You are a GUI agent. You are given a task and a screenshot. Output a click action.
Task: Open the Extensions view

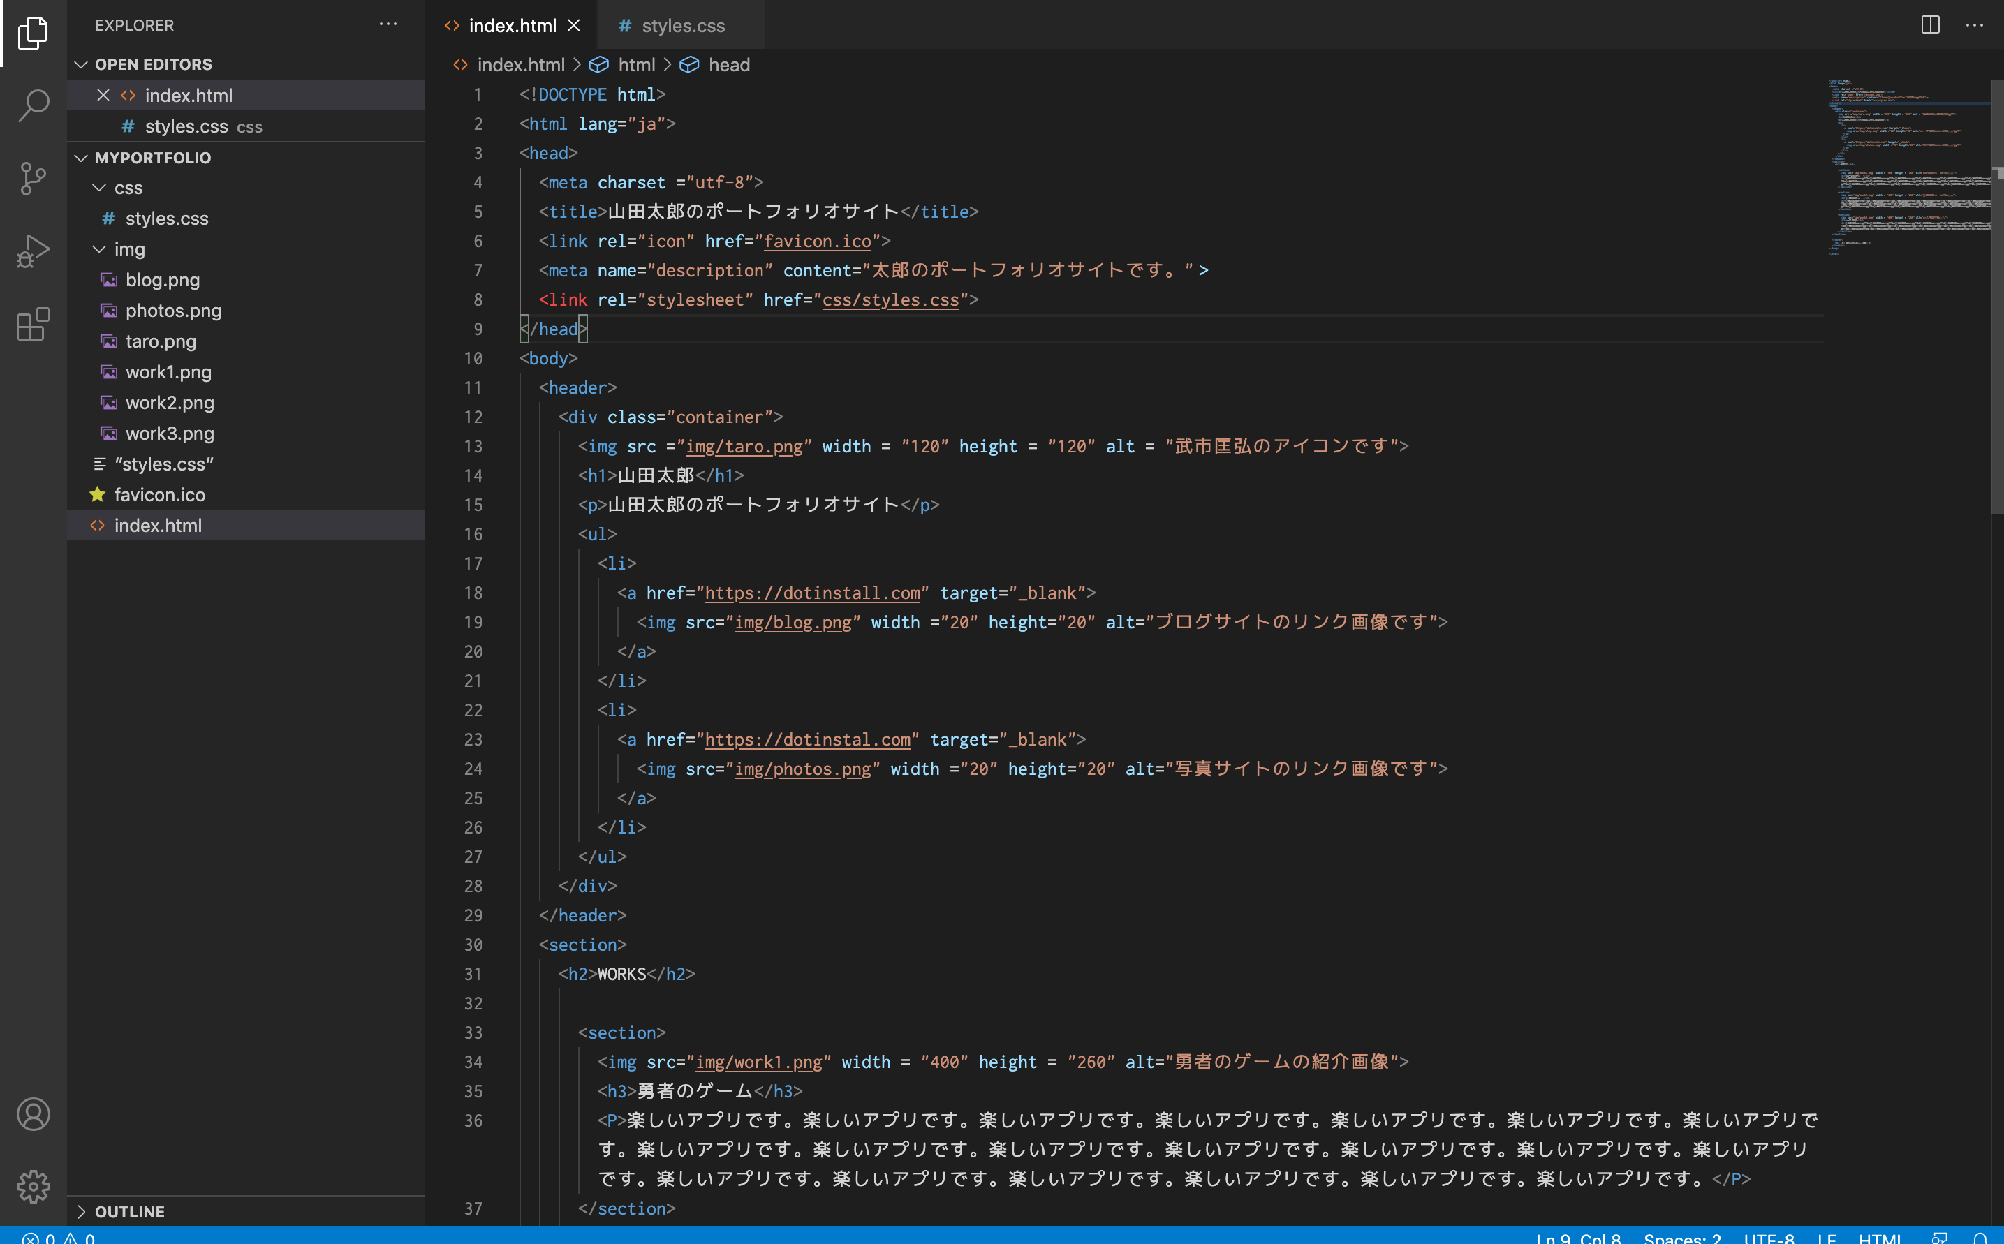33,323
